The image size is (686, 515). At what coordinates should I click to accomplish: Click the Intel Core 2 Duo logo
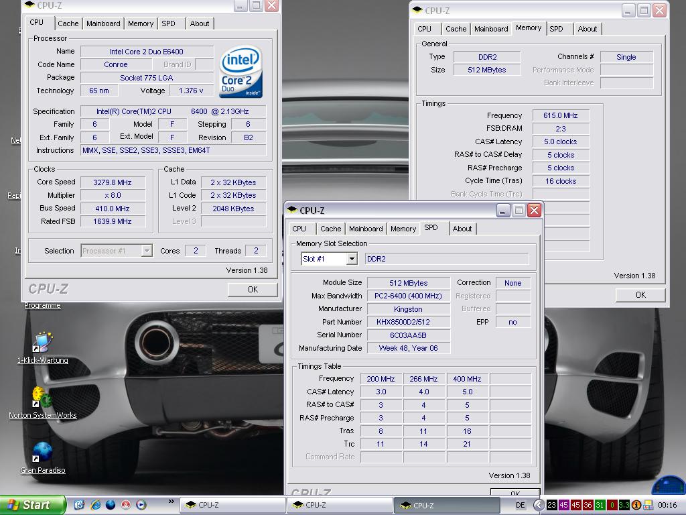[241, 72]
